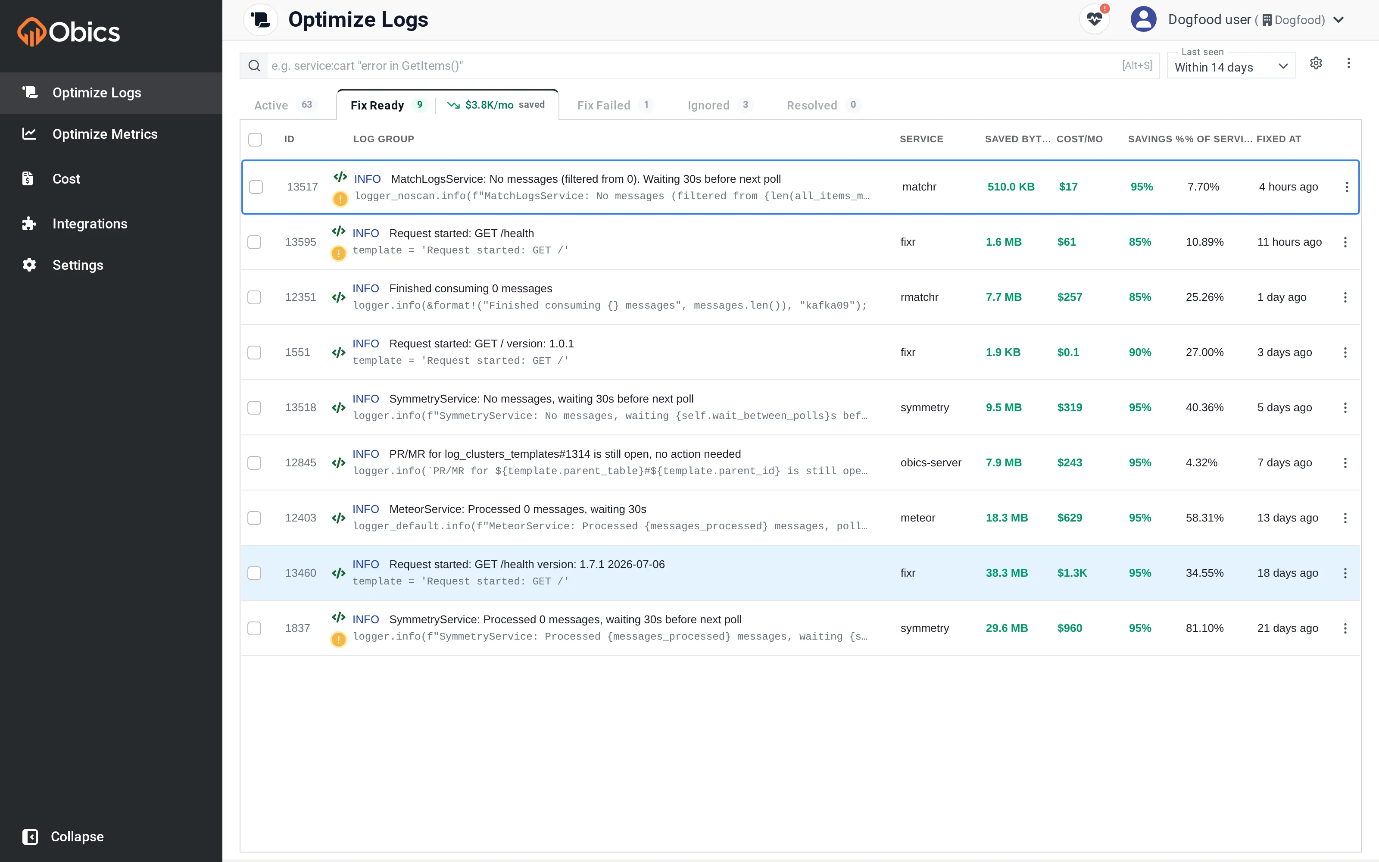Click the $3.8K/mo saved label
The height and width of the screenshot is (862, 1379).
click(496, 105)
